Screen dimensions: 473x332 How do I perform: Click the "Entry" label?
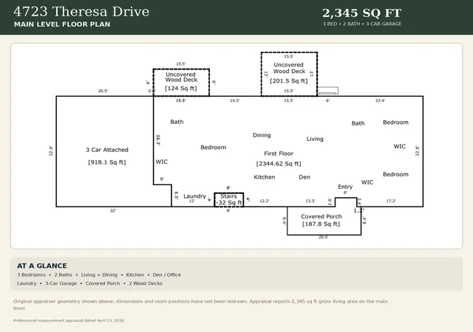click(x=345, y=187)
